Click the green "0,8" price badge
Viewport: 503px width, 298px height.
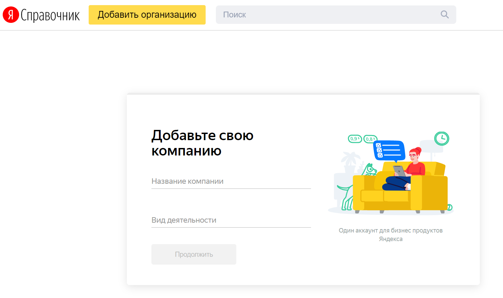pyautogui.click(x=370, y=139)
